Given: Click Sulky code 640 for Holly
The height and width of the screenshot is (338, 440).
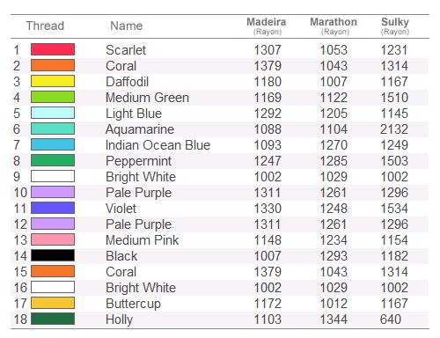Looking at the screenshot, I should click(391, 320).
